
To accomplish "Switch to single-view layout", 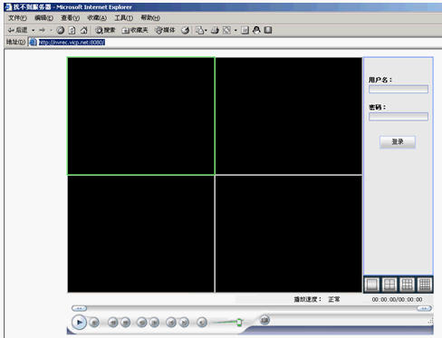I will pyautogui.click(x=371, y=285).
